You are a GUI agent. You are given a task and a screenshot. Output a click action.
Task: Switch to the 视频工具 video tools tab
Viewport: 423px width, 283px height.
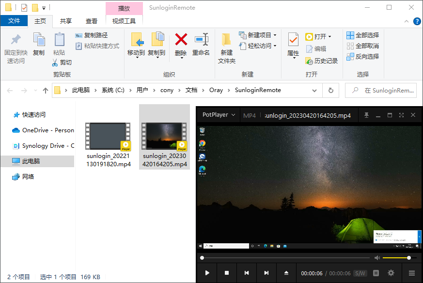click(124, 21)
